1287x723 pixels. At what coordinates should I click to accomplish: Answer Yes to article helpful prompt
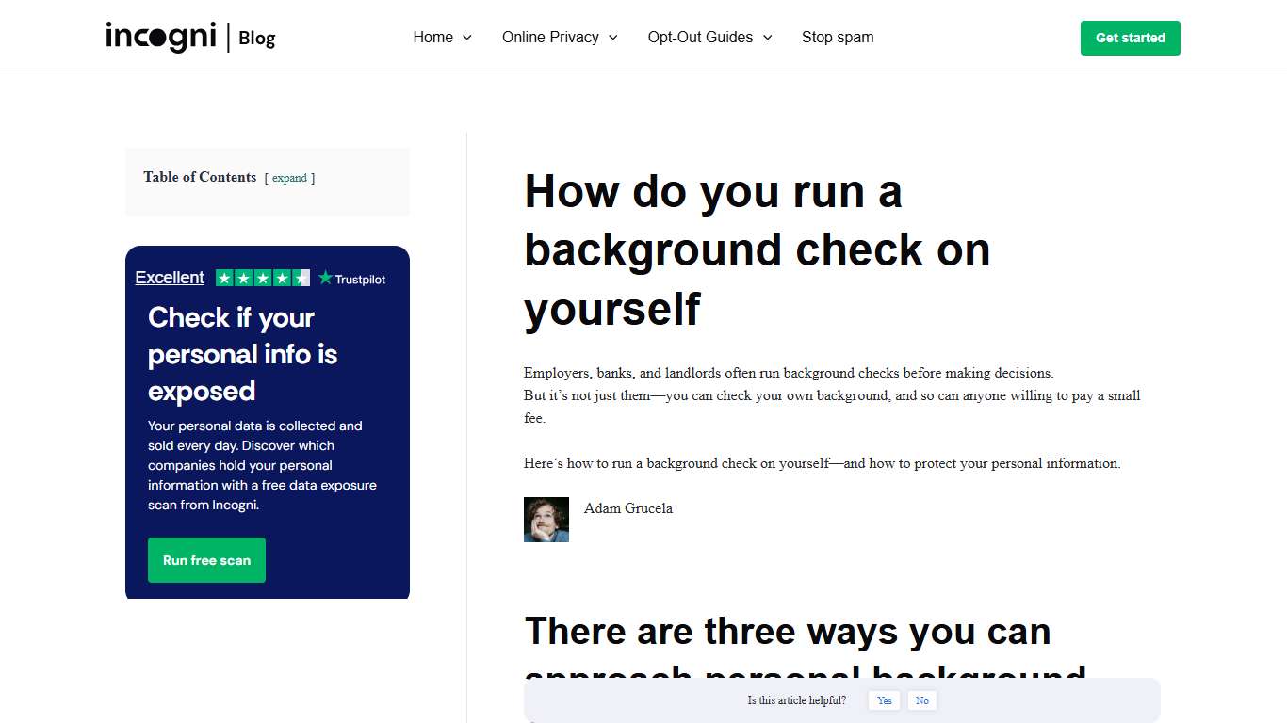tap(884, 700)
